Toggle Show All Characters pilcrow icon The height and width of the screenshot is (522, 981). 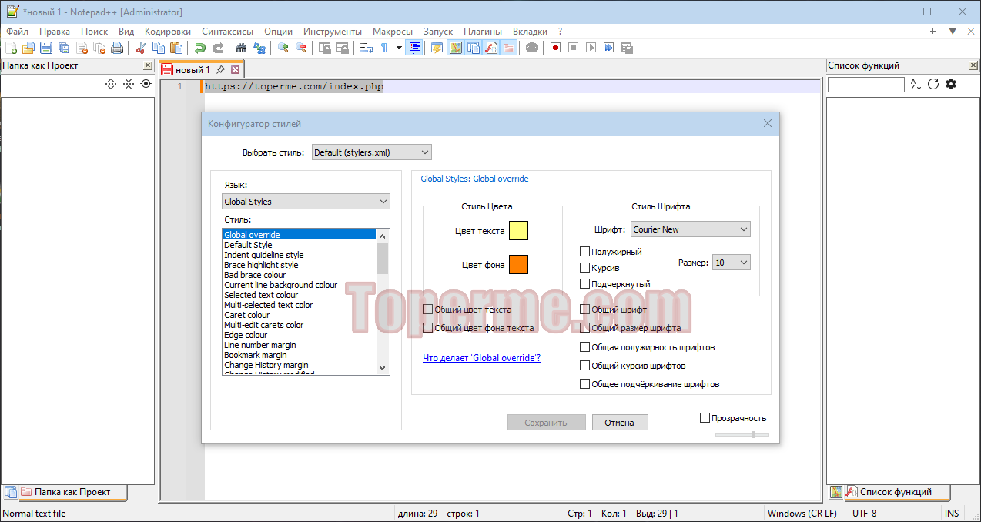(384, 48)
